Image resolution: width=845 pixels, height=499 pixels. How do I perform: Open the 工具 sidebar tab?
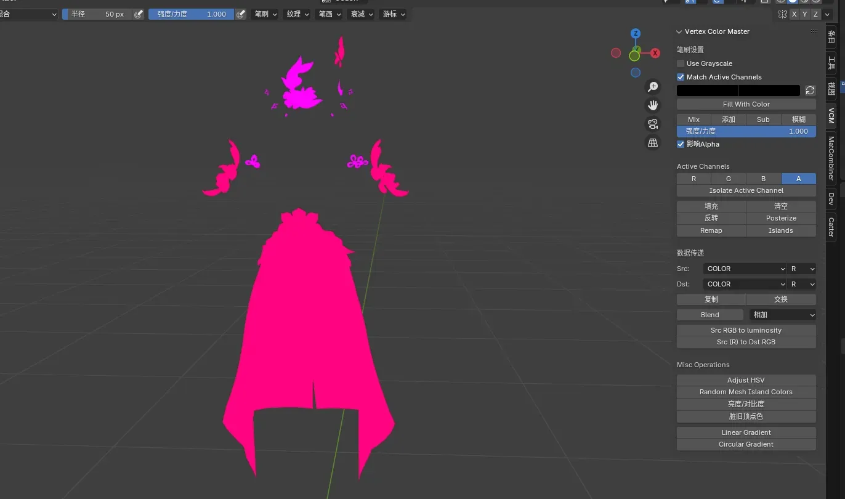[831, 62]
